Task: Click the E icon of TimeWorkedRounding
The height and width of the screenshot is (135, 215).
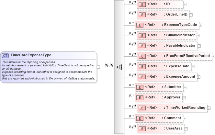Action: point(142,108)
